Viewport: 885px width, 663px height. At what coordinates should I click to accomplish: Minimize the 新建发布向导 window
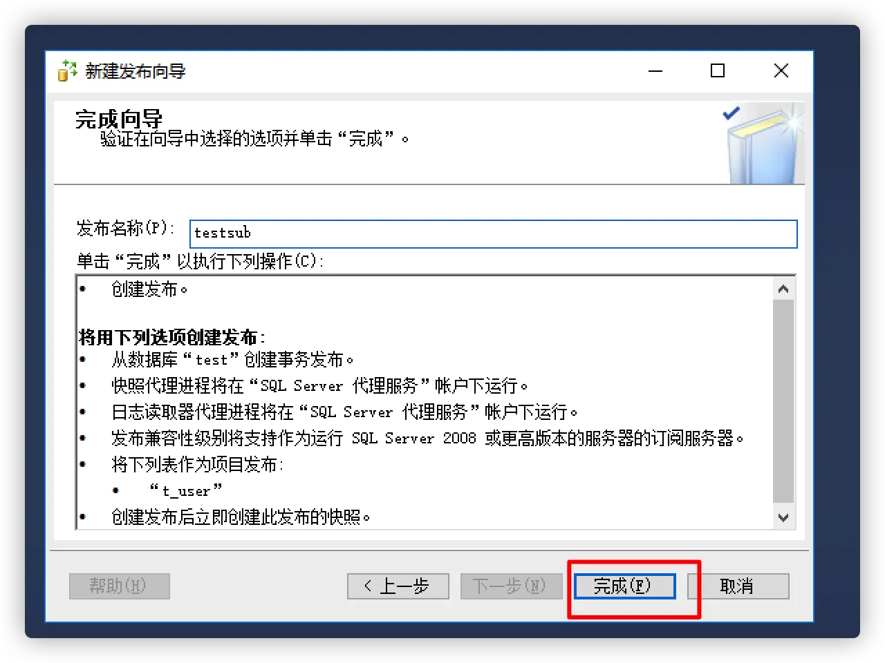(x=655, y=70)
